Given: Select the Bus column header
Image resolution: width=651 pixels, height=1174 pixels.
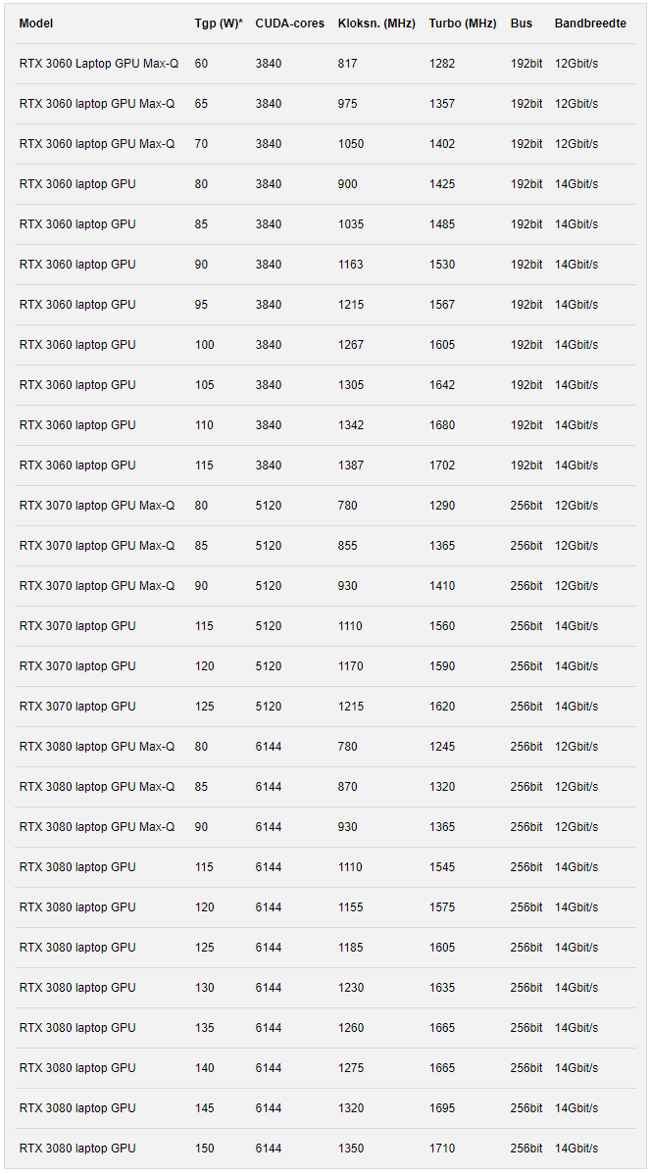Looking at the screenshot, I should (522, 24).
